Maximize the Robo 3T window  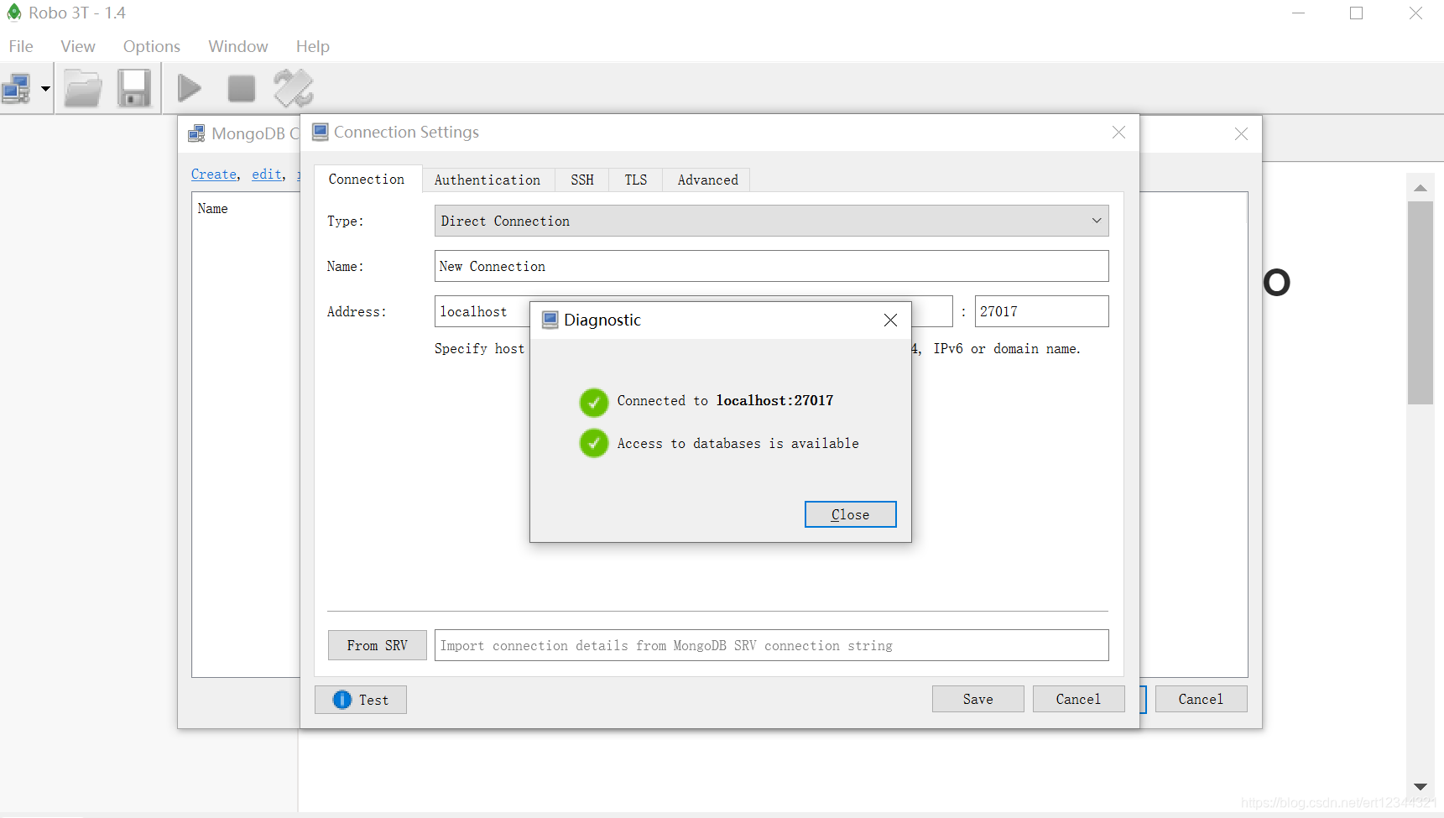(x=1356, y=13)
